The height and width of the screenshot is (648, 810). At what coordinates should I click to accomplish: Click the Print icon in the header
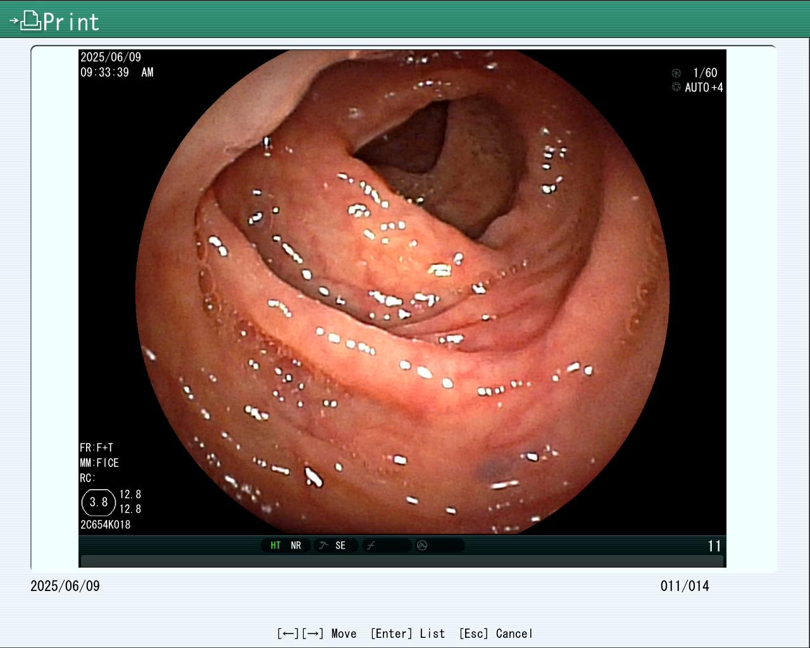click(x=26, y=21)
